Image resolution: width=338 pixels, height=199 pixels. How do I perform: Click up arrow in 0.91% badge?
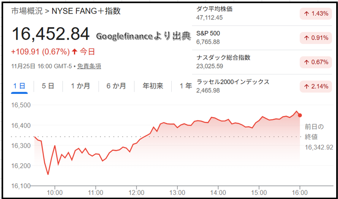pos(306,38)
